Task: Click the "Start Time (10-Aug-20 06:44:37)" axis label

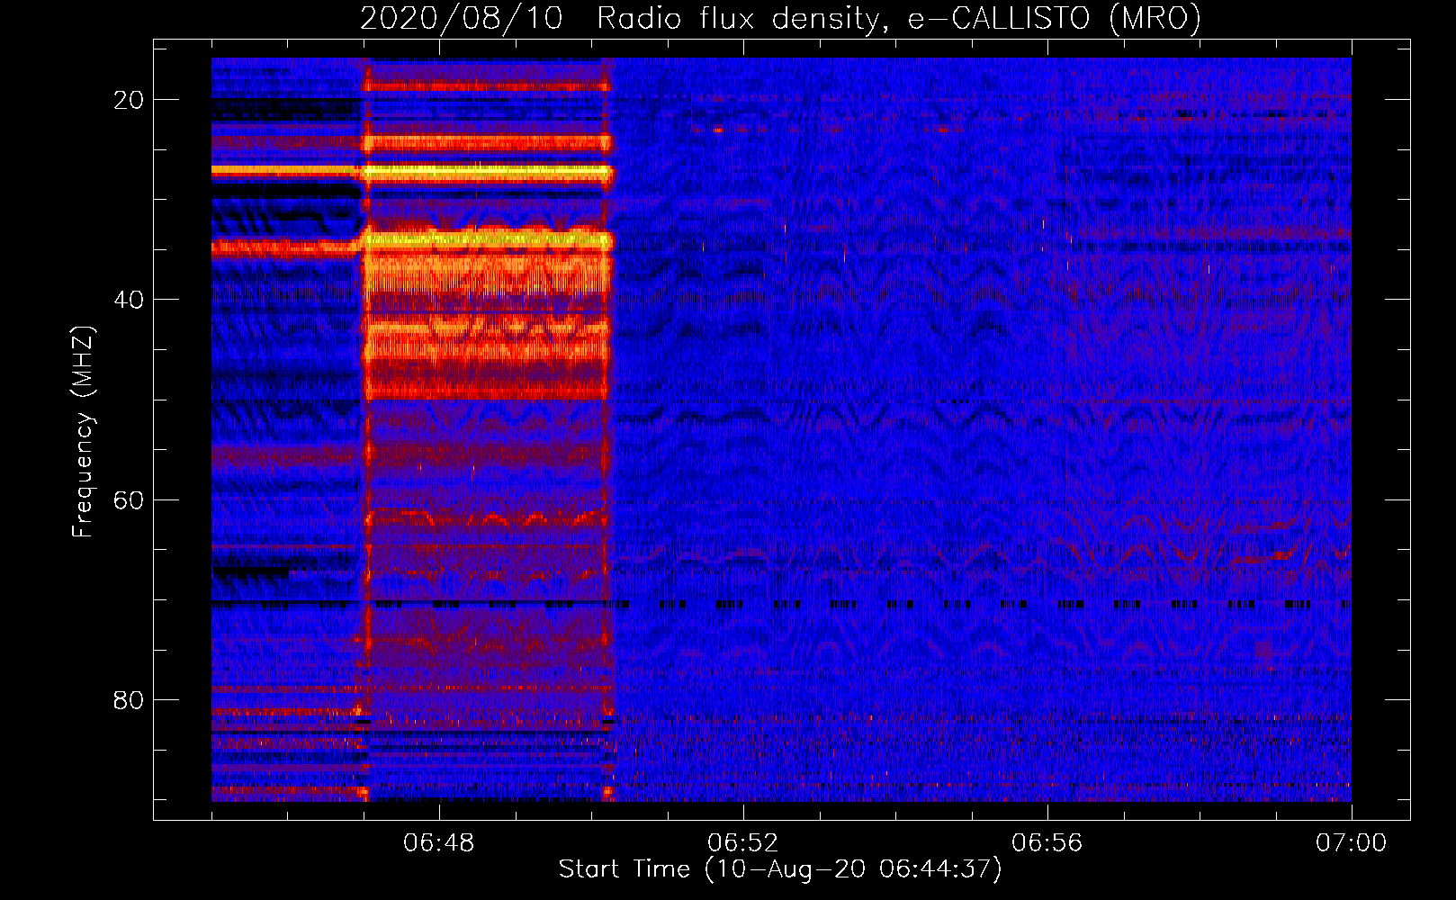Action: [x=780, y=869]
